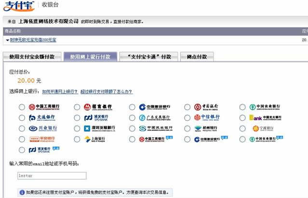Click the 支付宝 Alipay logo
This screenshot has width=308, height=198.
(19, 6)
